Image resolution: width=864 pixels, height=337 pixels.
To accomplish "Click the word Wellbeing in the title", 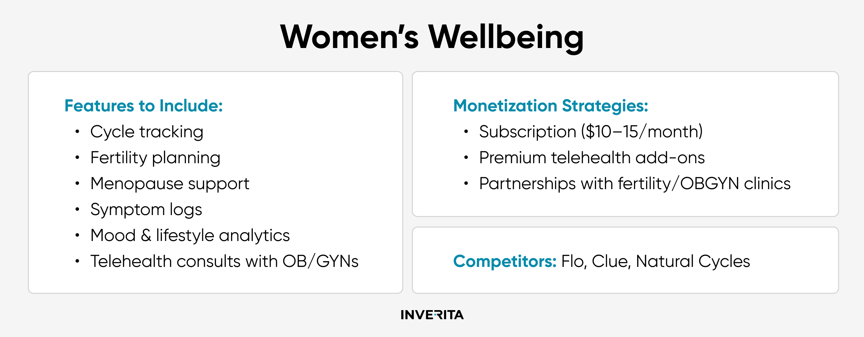I will 506,37.
